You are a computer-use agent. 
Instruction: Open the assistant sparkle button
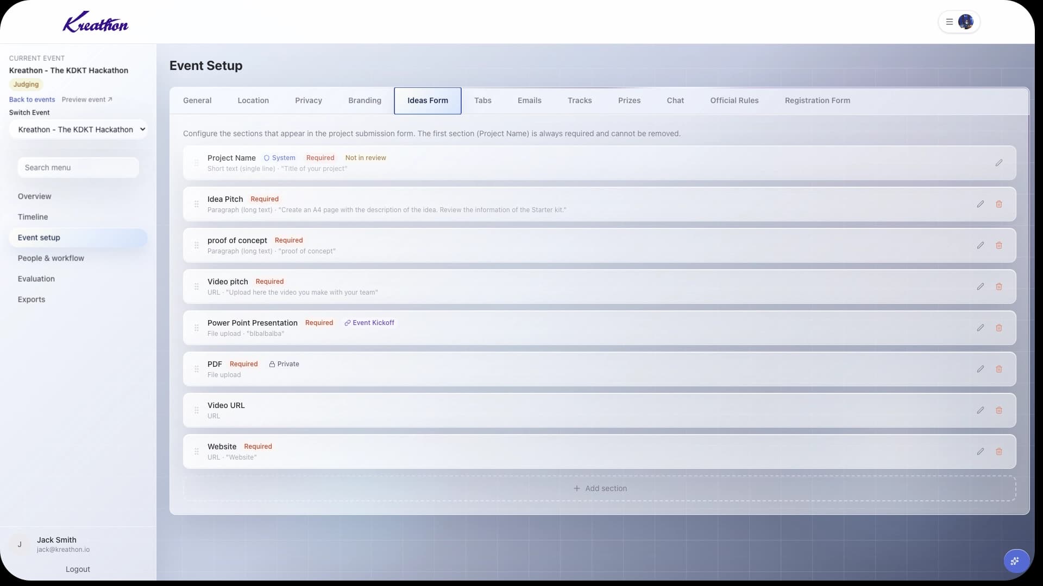1016,562
